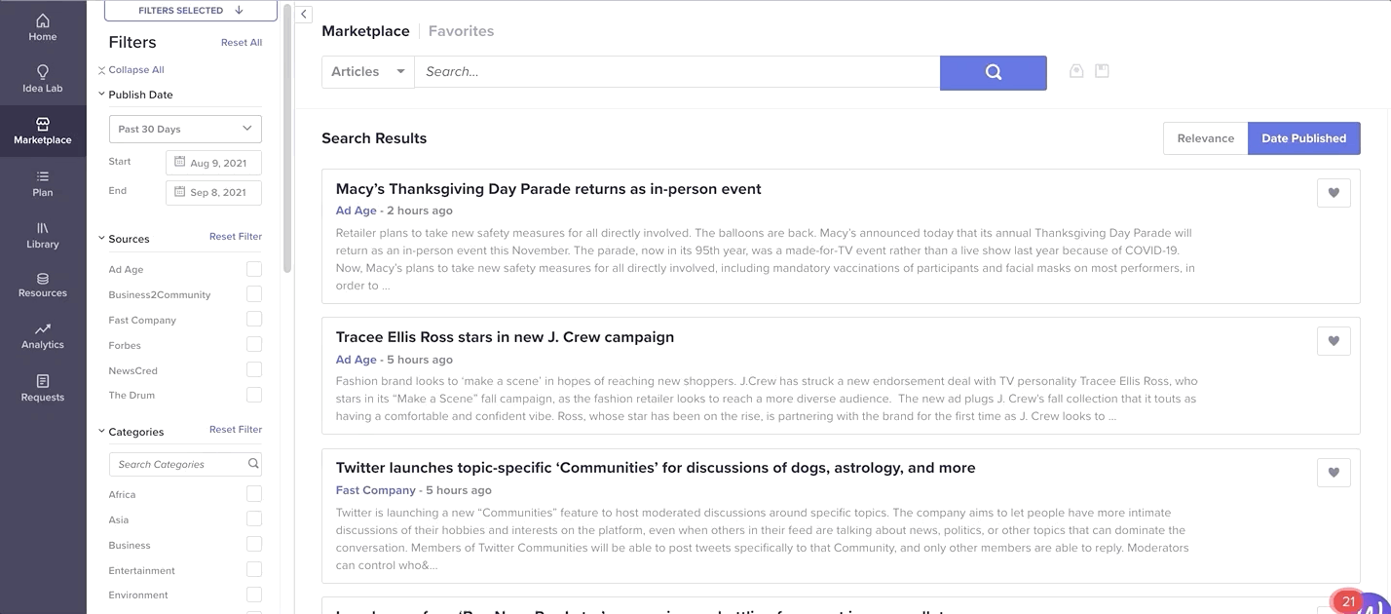Screen dimensions: 1391x614
Task: Favorite the Macy's Thanksgiving Day Parade article
Action: pos(1334,193)
